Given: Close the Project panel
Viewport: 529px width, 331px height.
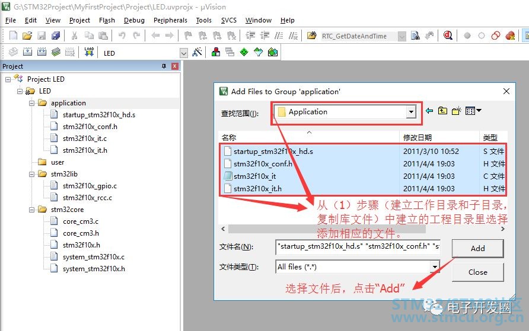Looking at the screenshot, I should pos(175,66).
